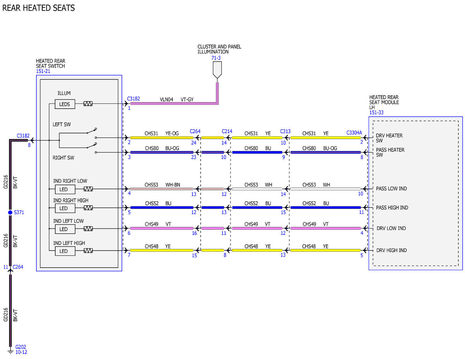Click the DRV HIGH IND pin label
Image resolution: width=465 pixels, height=359 pixels.
coord(391,251)
